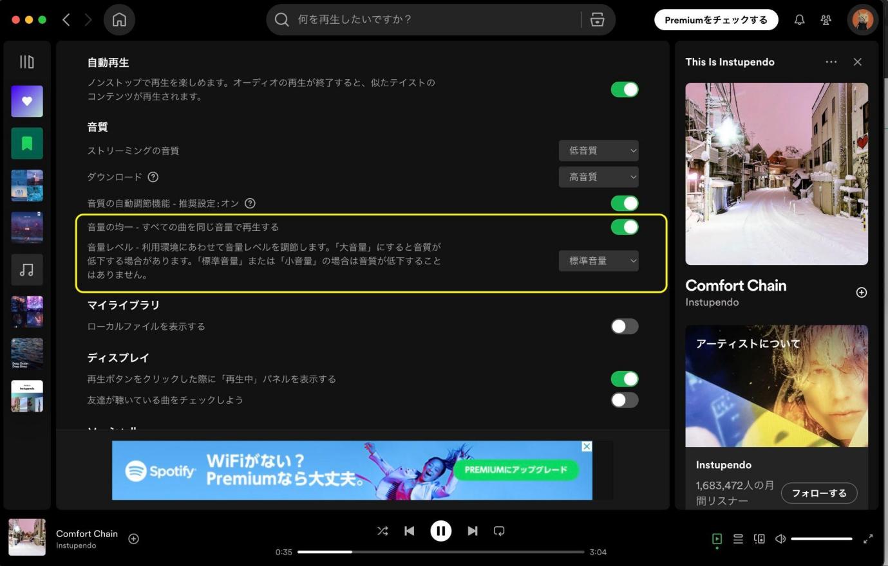Toggle 「再生中」パネルを表示する switch
This screenshot has width=888, height=566.
tap(625, 379)
